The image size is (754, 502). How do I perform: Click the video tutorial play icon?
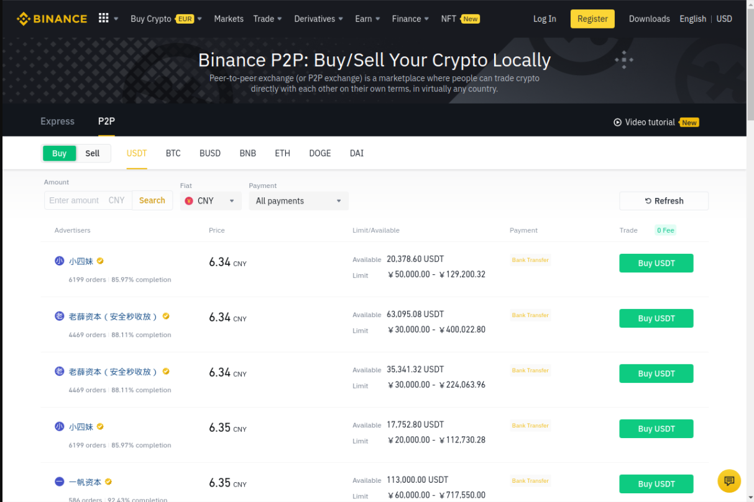617,122
